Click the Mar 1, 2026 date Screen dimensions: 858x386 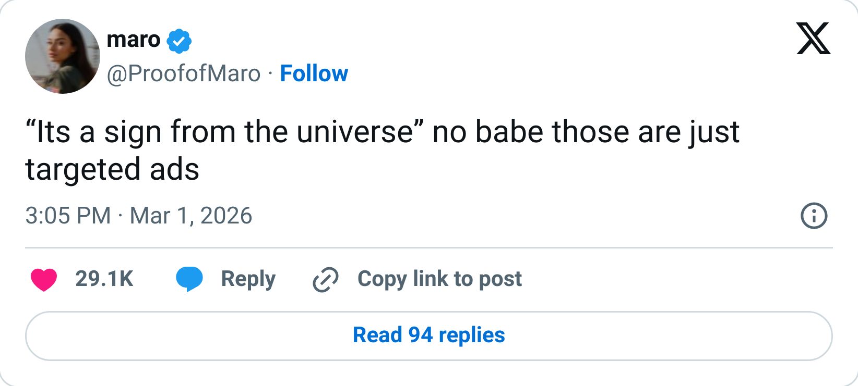click(x=191, y=216)
